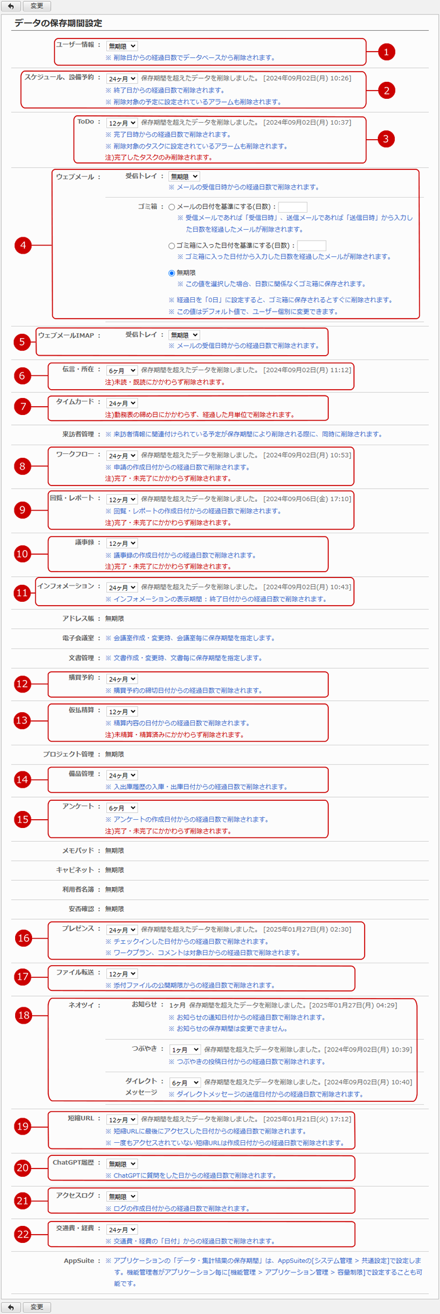This screenshot has width=440, height=1314.
Task: Open the スケジュール、設備予約 retention dropdown
Action: [122, 79]
